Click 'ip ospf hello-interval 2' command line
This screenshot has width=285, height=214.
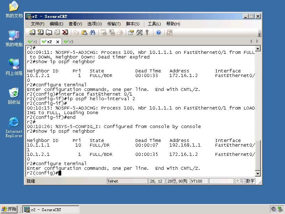point(81,99)
